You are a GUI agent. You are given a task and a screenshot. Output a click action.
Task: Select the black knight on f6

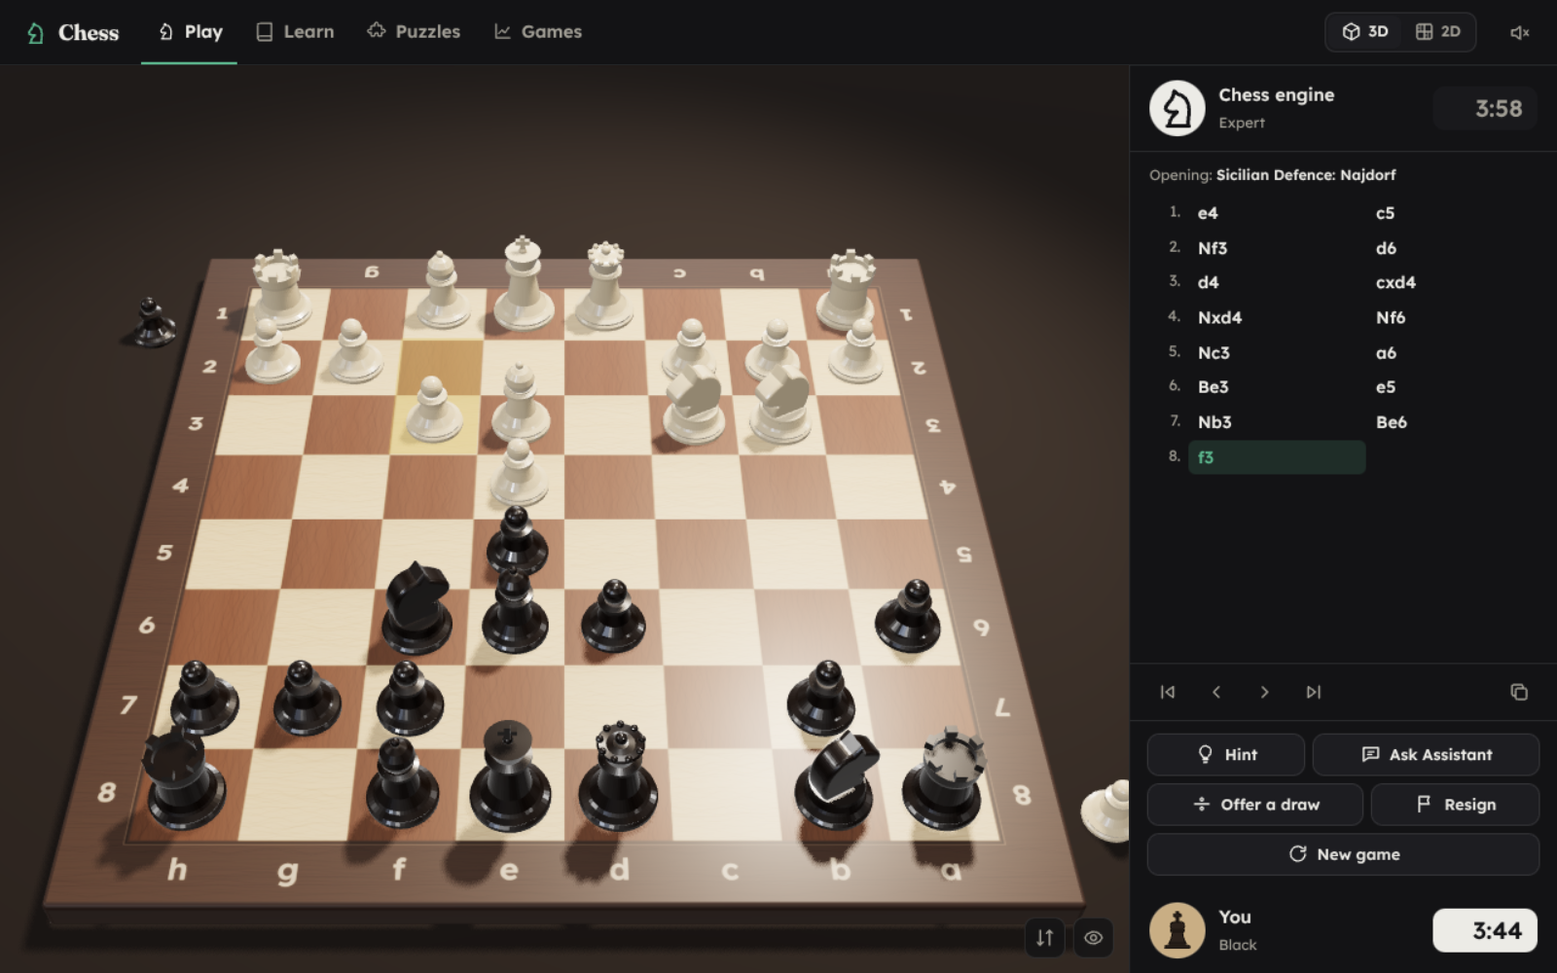point(416,610)
